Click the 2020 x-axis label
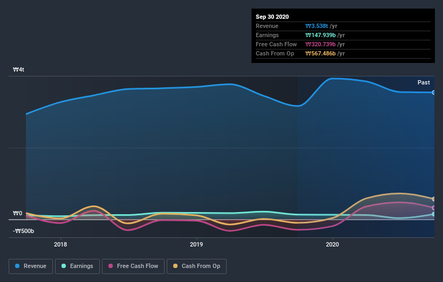Image resolution: width=443 pixels, height=282 pixels. click(x=332, y=244)
